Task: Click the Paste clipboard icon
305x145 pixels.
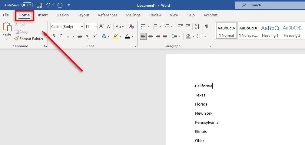Action: [x=7, y=27]
